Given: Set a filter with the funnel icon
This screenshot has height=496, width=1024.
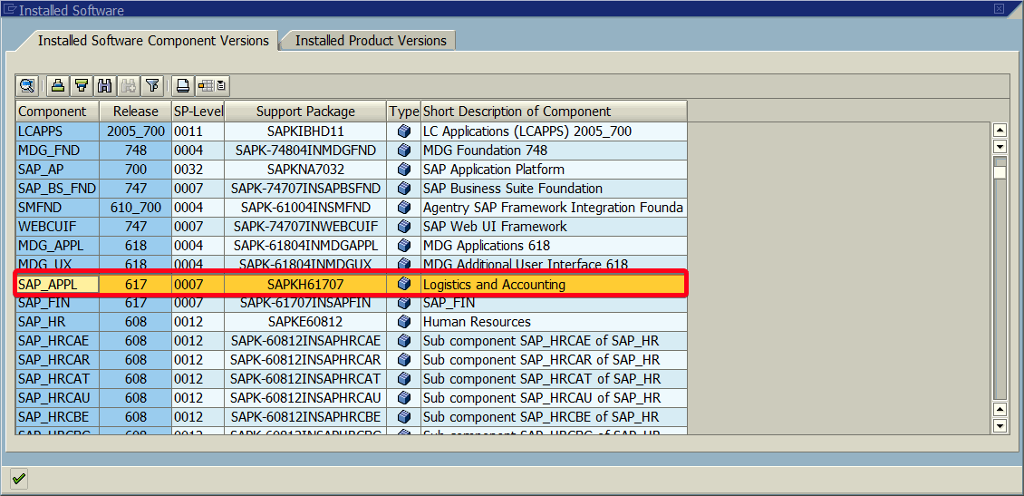Looking at the screenshot, I should [152, 85].
